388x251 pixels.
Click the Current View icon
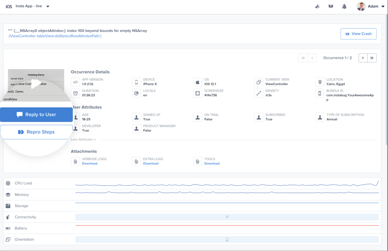click(259, 82)
